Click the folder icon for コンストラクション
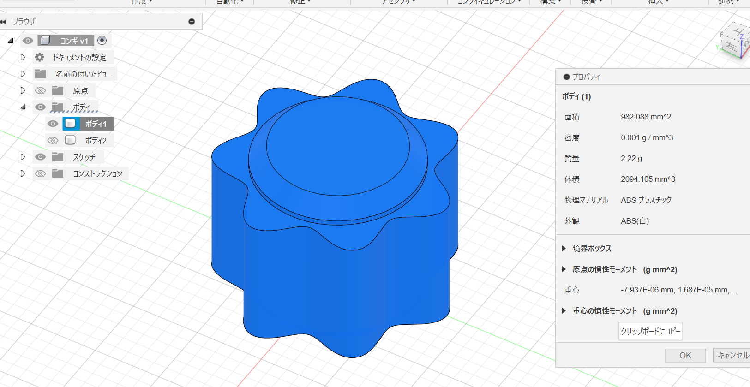Image resolution: width=750 pixels, height=387 pixels. click(58, 173)
